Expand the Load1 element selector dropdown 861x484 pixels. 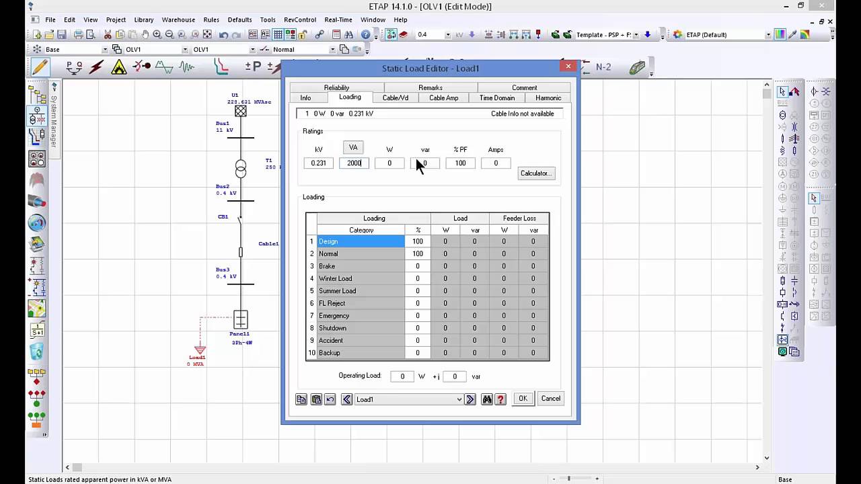459,399
